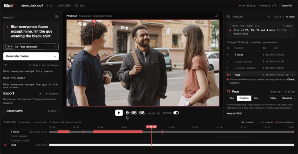298x154 pixels.
Task: Click the Blurr logo
Action: click(9, 6)
